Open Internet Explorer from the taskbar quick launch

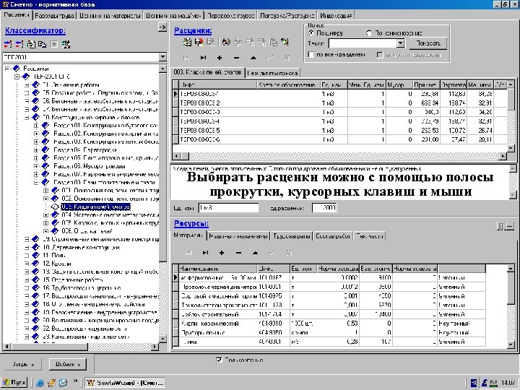point(40,383)
